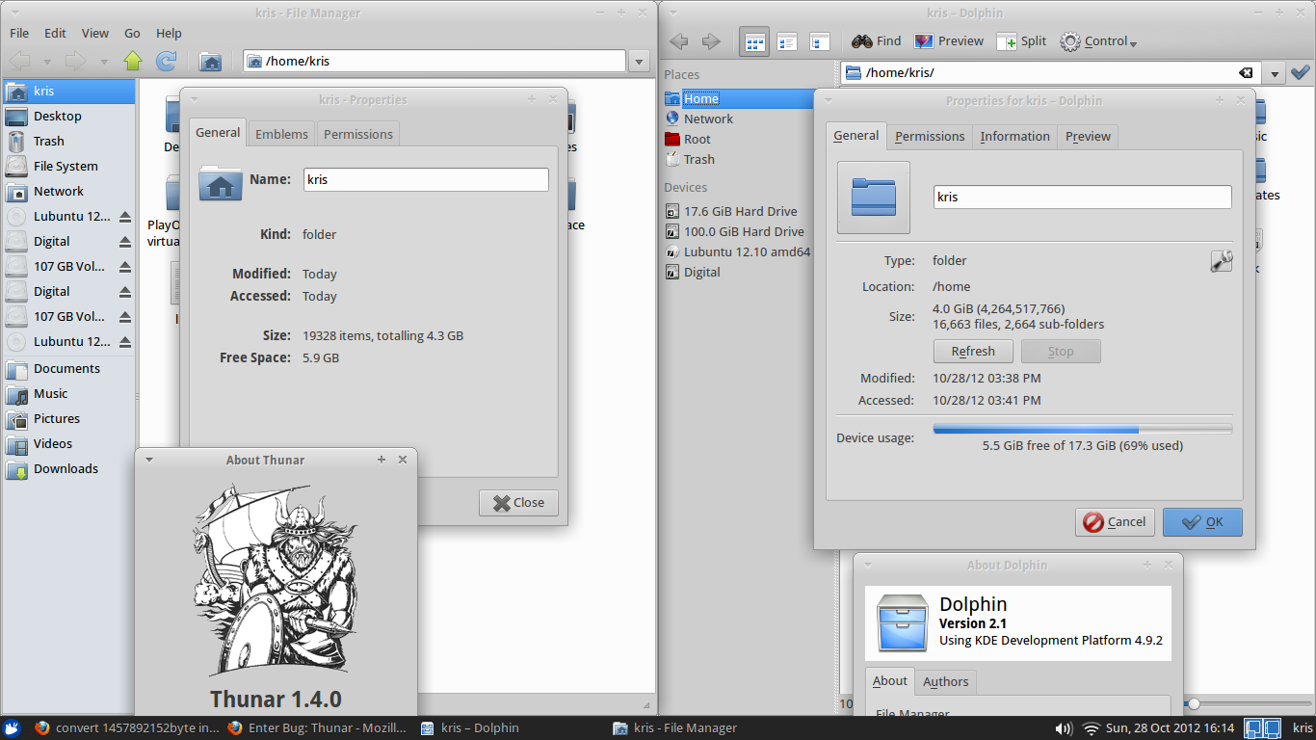
Task: Switch to Emblems tab in Thunar properties
Action: (x=281, y=134)
